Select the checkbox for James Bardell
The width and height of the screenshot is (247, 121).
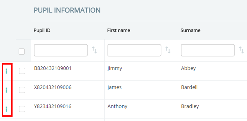(22, 90)
